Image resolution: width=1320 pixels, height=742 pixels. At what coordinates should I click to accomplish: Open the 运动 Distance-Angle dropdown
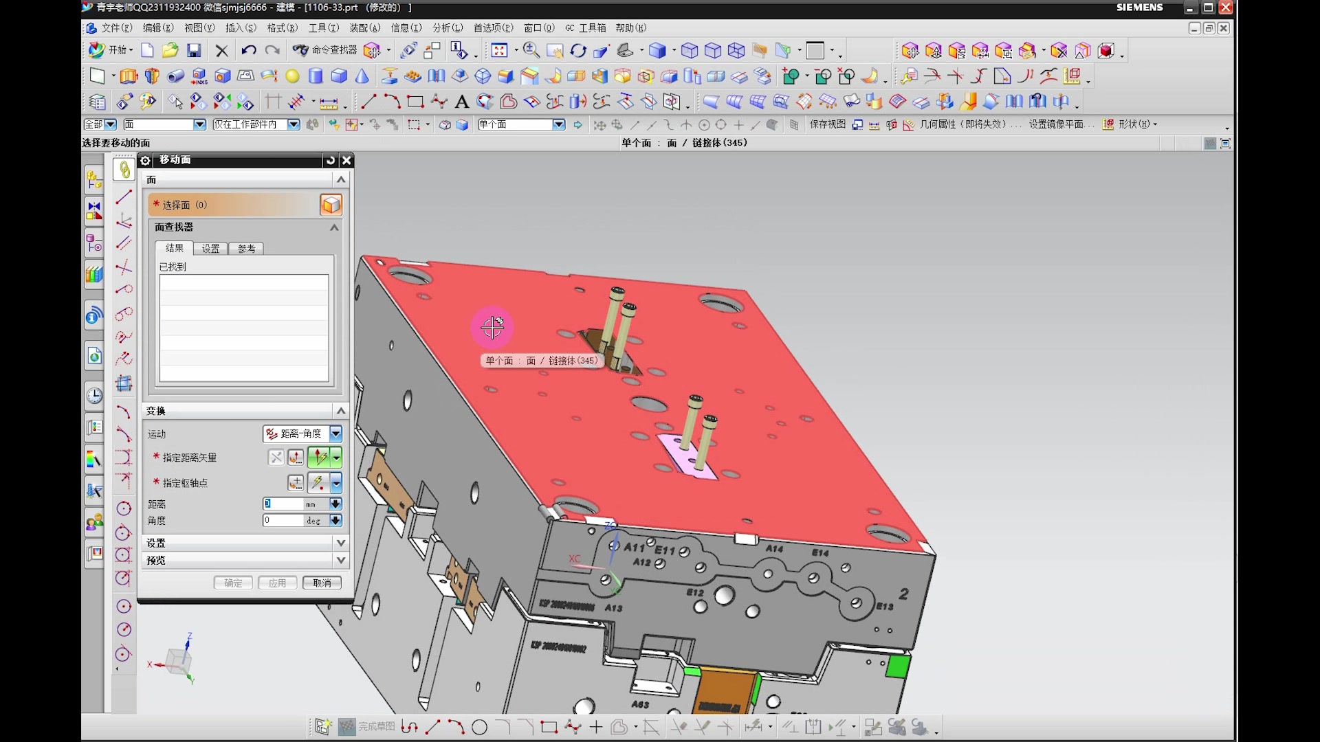tap(335, 434)
